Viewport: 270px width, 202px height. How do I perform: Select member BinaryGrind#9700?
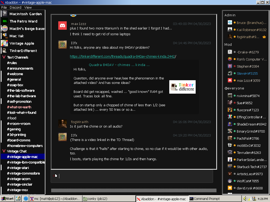[251, 131]
